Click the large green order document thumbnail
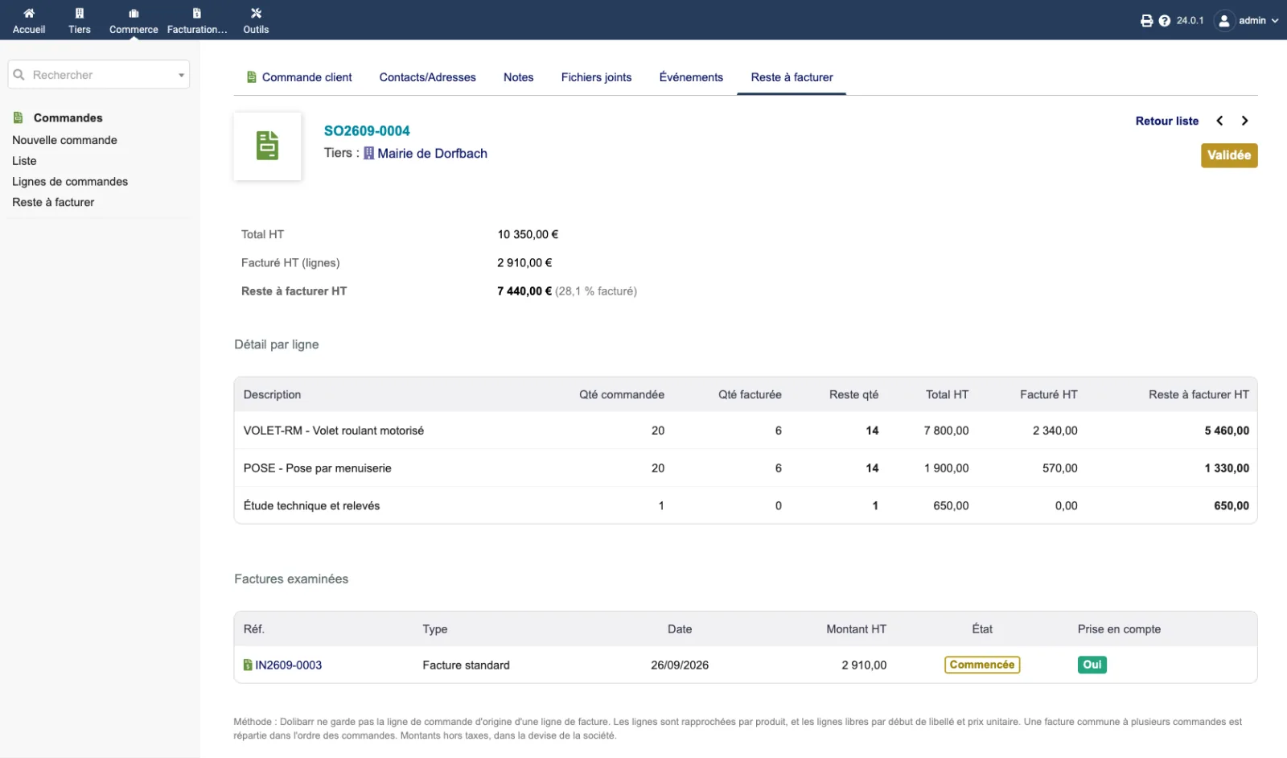1287x758 pixels. point(267,146)
